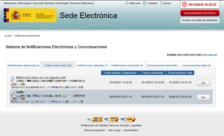This screenshot has height=136, width=224.
Task: Click Fecha primera vista column header
Action: [180, 73]
